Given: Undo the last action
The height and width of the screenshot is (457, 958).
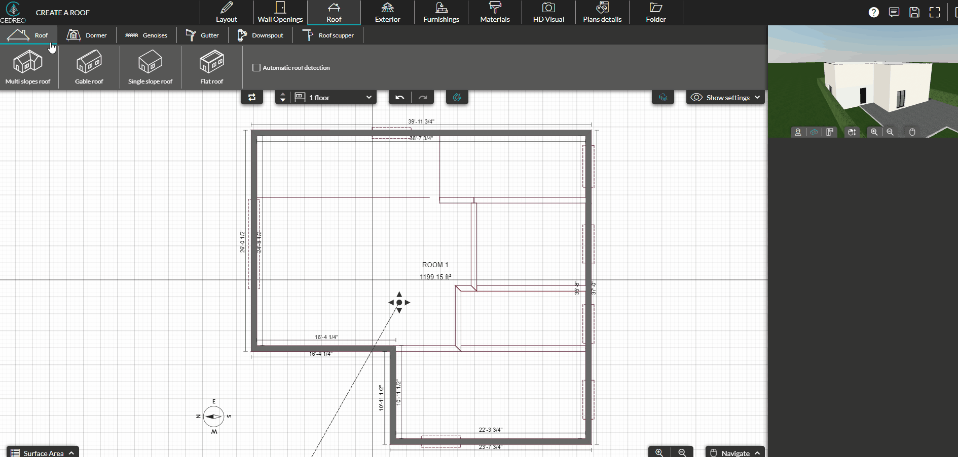Looking at the screenshot, I should click(399, 97).
